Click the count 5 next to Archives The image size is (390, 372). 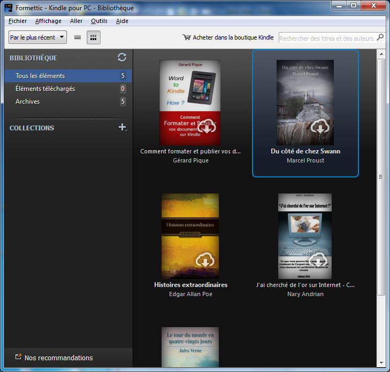[x=123, y=102]
